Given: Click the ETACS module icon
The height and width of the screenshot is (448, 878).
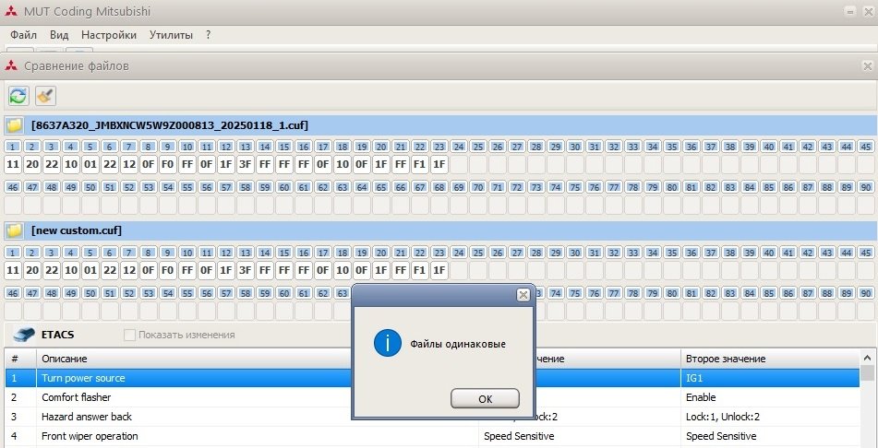Looking at the screenshot, I should (x=23, y=335).
